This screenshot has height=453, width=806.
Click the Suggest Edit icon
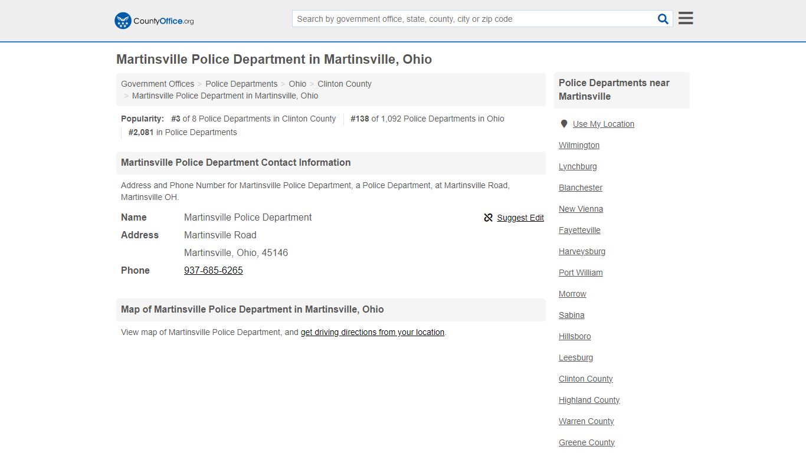click(x=488, y=218)
